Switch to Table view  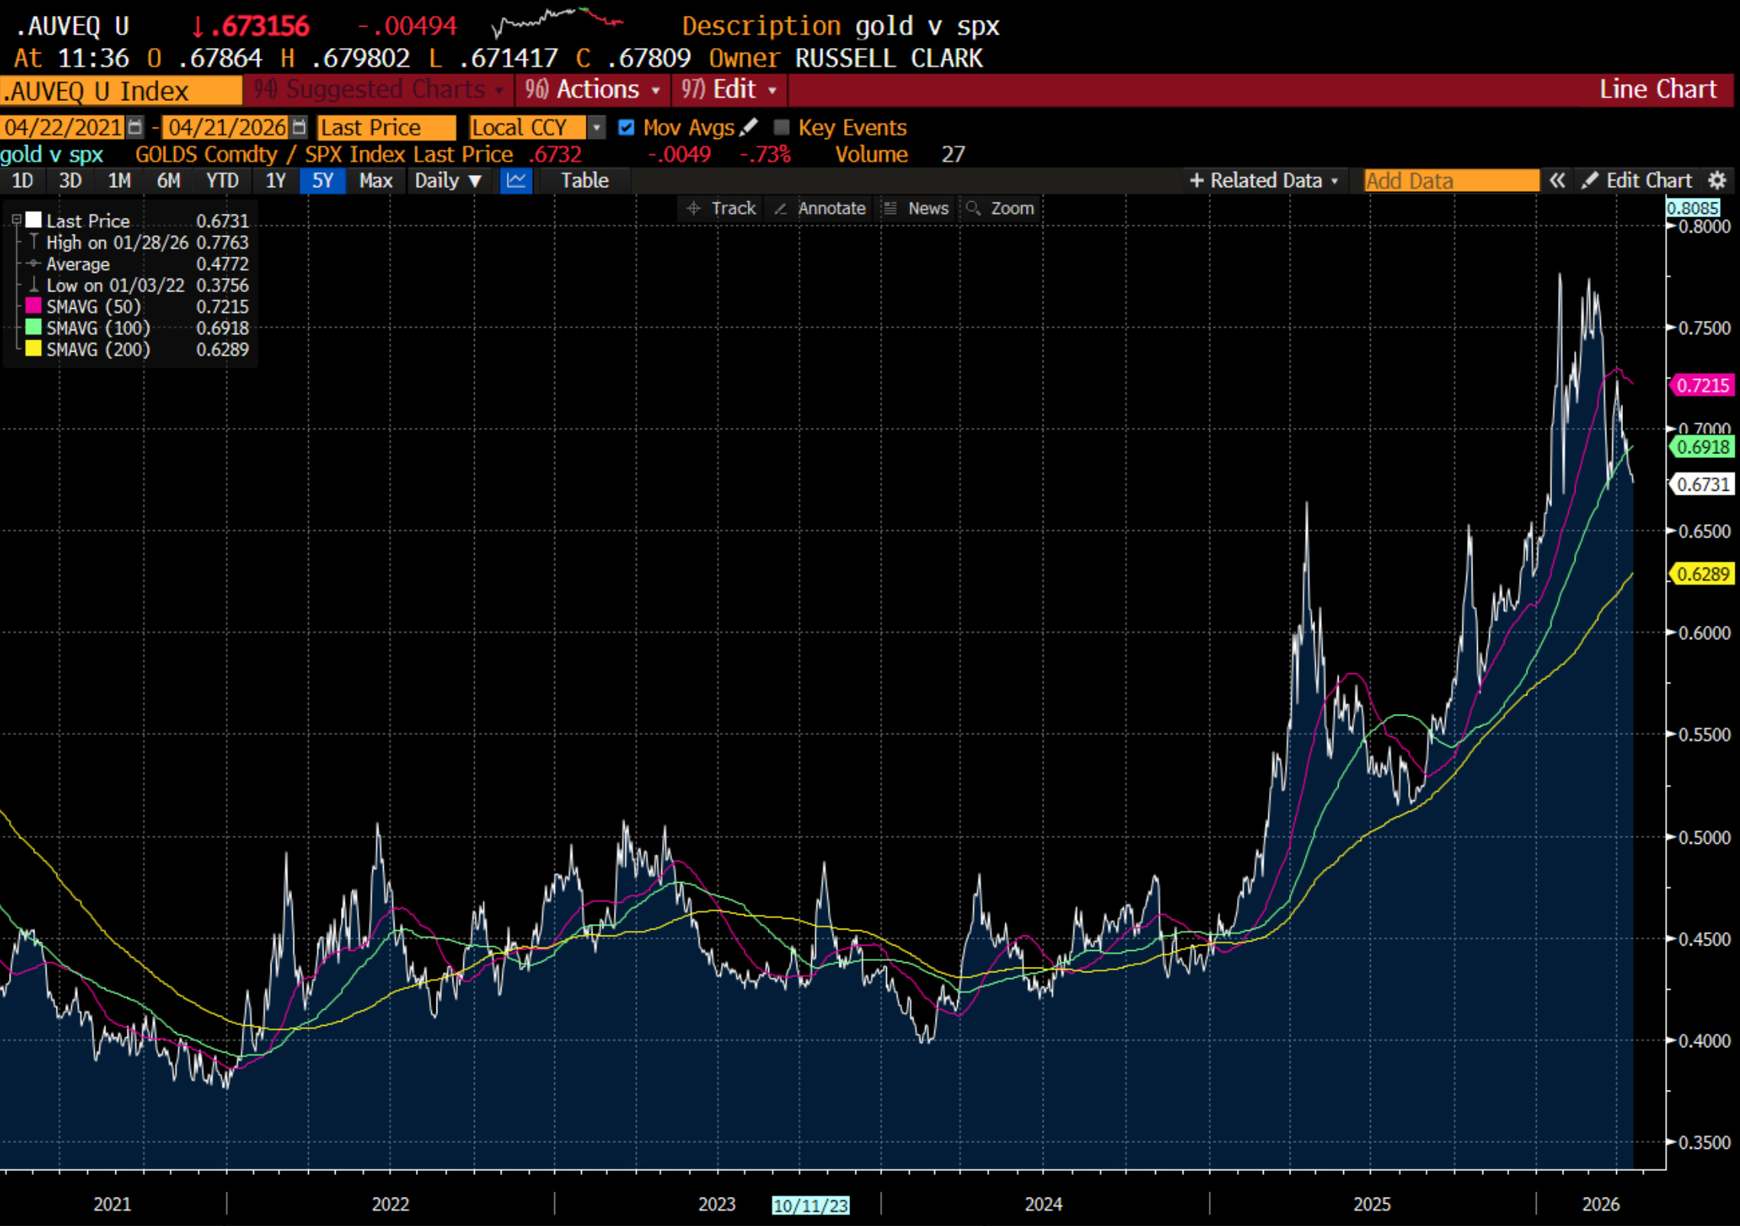[x=584, y=181]
